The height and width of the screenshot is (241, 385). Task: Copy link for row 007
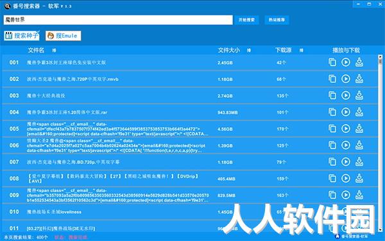point(332,162)
